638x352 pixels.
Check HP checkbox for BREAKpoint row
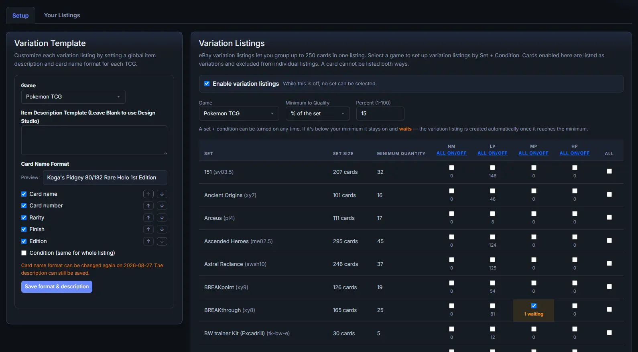(x=575, y=283)
